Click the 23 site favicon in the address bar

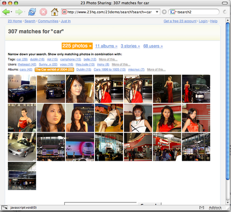(64, 12)
